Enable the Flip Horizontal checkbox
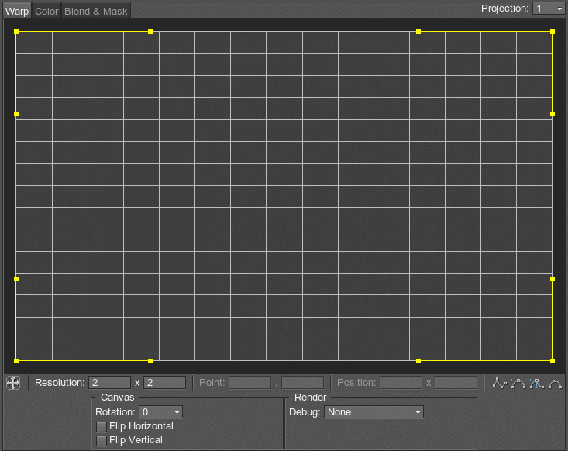Screen dimensions: 568x451 (x=101, y=426)
